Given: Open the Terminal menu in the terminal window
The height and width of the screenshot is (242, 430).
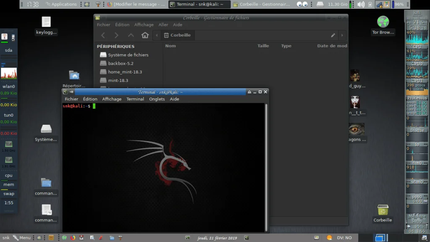Looking at the screenshot, I should coord(135,99).
